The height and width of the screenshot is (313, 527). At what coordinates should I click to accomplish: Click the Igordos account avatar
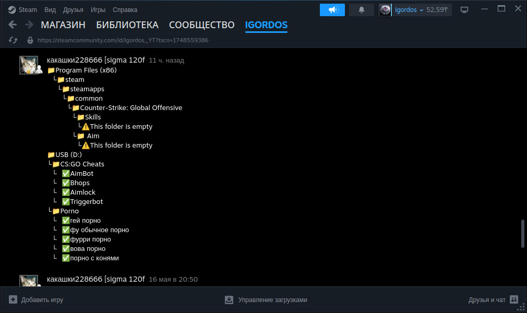[x=385, y=10]
